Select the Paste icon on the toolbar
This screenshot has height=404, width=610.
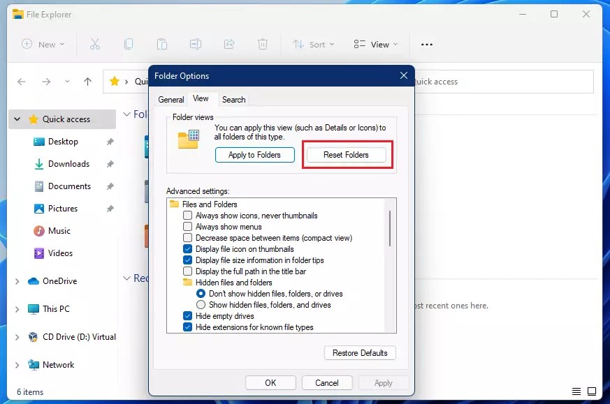pyautogui.click(x=162, y=43)
